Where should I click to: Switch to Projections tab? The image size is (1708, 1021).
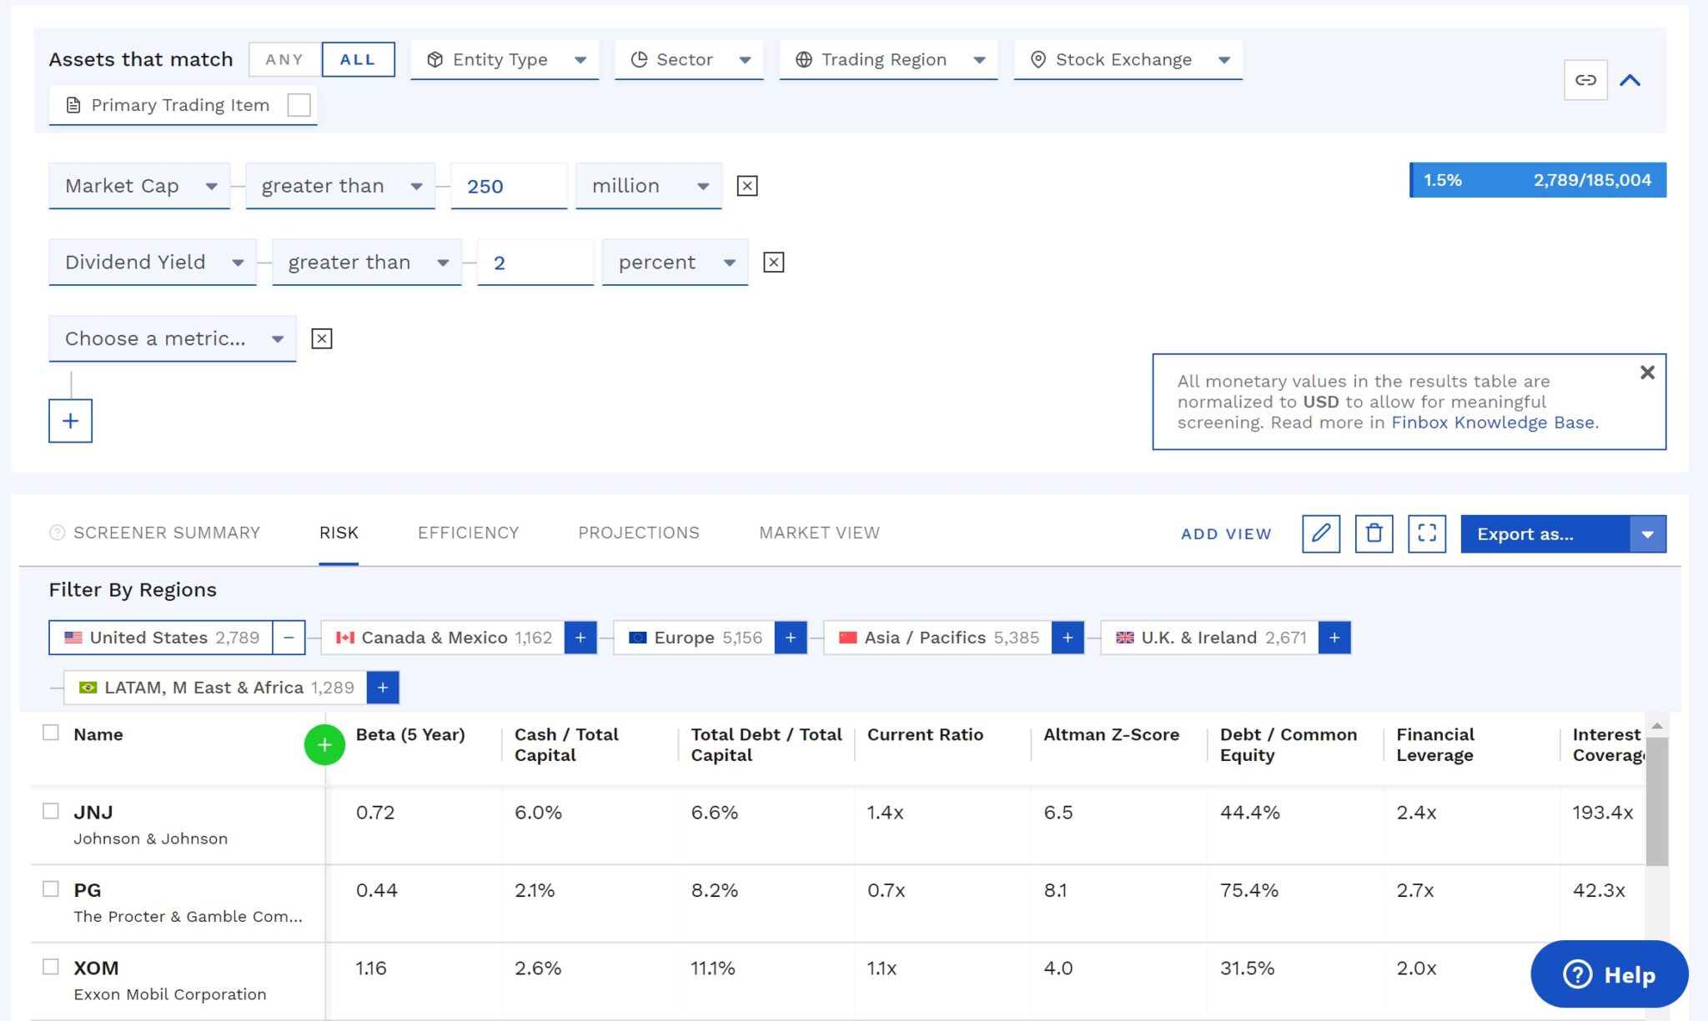(639, 533)
